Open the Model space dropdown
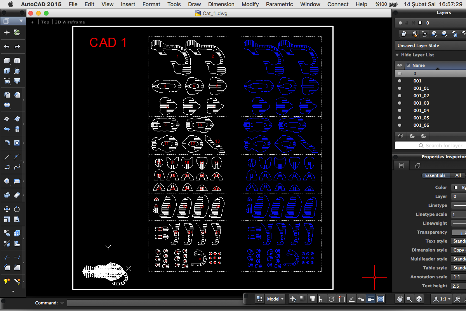Screen dimensions: 466x311 pos(275,299)
